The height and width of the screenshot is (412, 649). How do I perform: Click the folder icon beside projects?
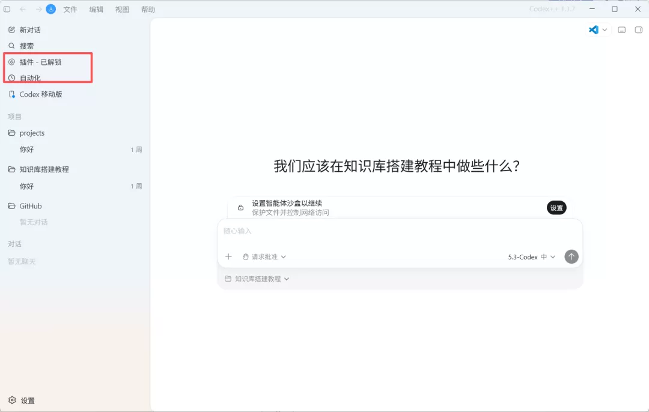point(11,133)
